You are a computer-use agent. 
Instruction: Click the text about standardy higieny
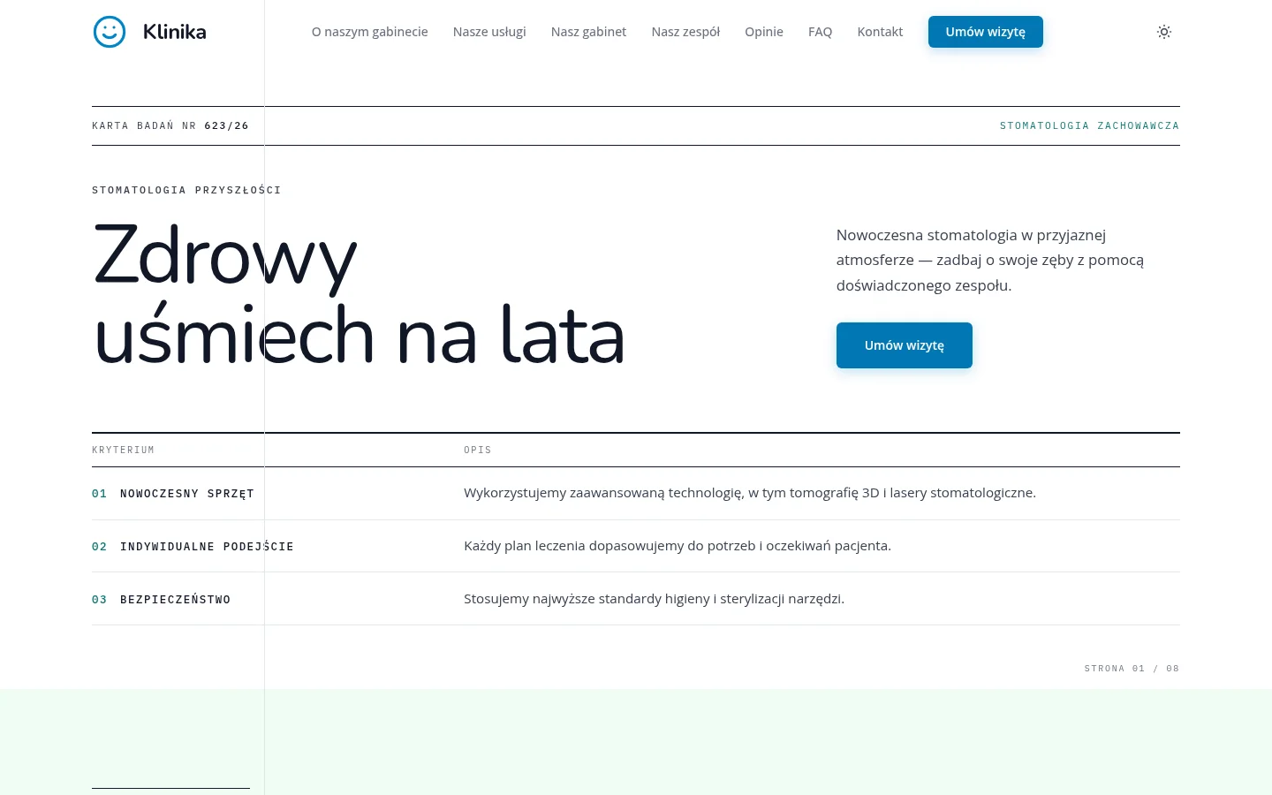tap(654, 599)
